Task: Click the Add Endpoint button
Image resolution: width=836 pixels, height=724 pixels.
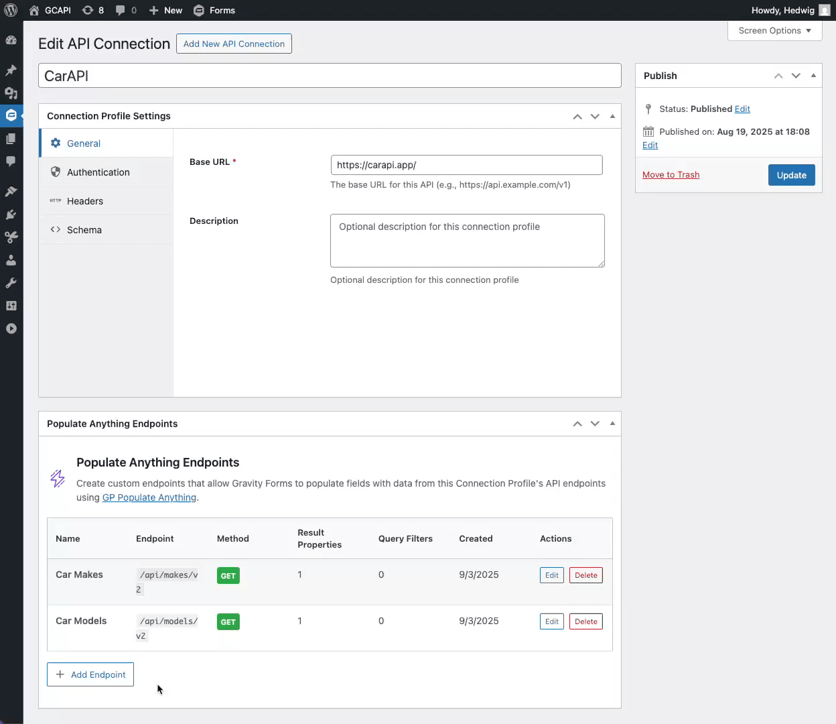Action: [90, 674]
